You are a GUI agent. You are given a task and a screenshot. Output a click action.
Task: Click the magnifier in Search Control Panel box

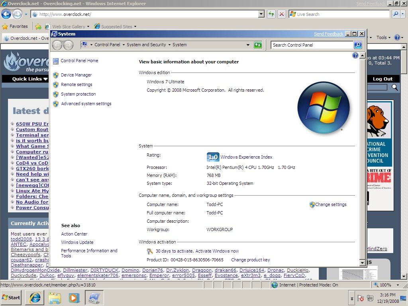tap(357, 45)
